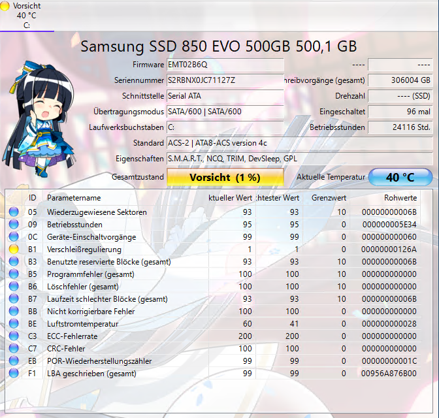Screen dimensions: 439x418
Task: Select the POR-Wiederherstellungszähler parameter name
Action: pyautogui.click(x=99, y=361)
